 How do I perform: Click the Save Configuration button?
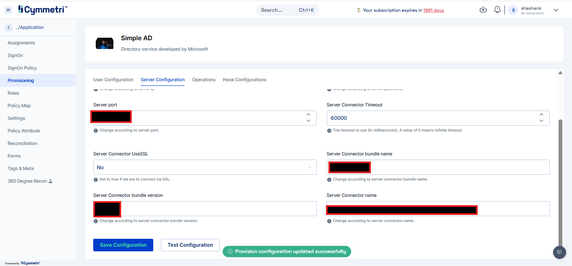(x=123, y=245)
